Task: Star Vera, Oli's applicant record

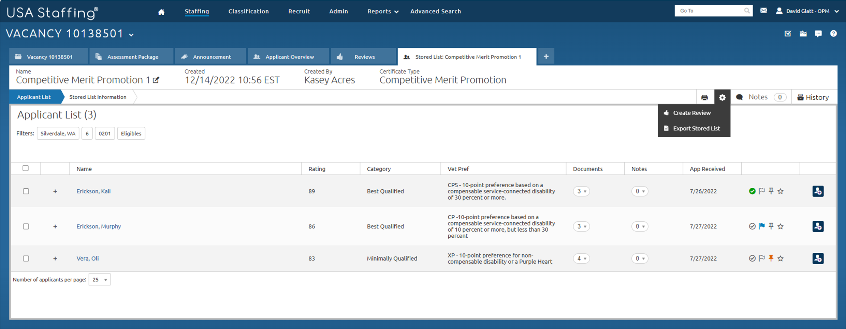Action: [x=781, y=258]
